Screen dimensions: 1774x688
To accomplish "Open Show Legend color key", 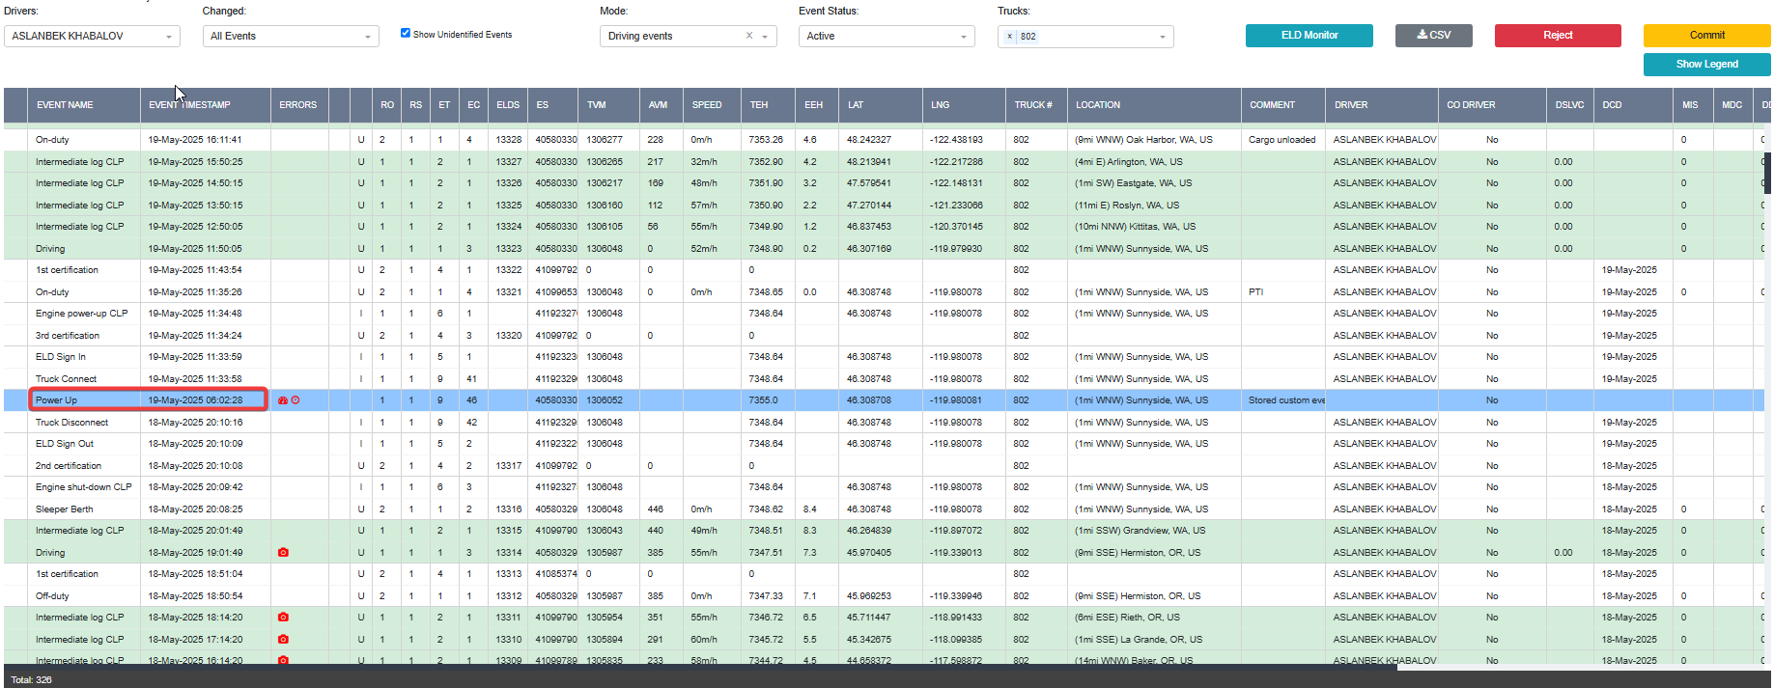I will [x=1706, y=64].
